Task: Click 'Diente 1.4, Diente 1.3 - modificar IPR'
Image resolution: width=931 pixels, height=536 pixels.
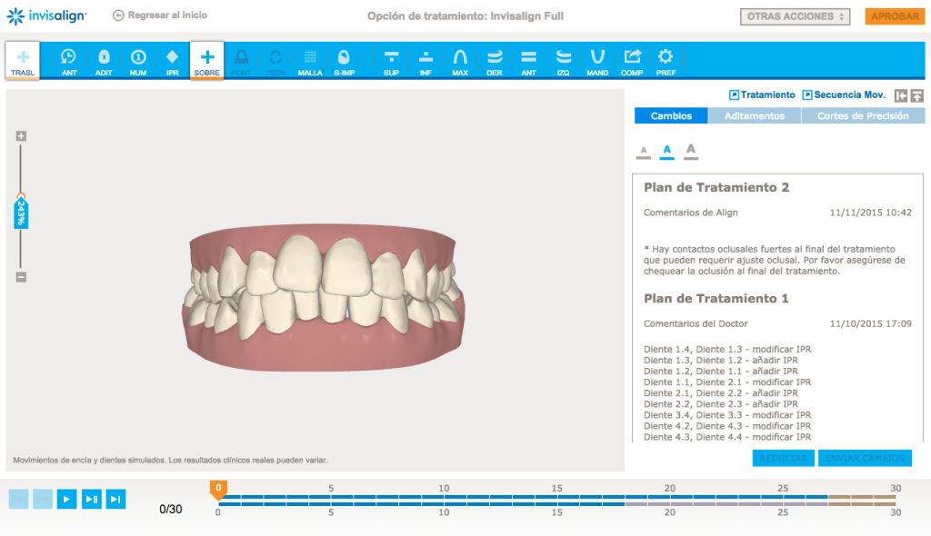Action: [727, 349]
